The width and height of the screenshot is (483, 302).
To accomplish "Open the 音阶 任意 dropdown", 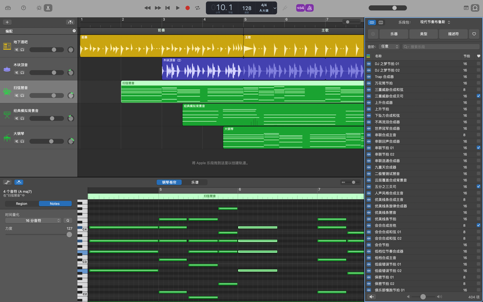I will click(x=389, y=47).
